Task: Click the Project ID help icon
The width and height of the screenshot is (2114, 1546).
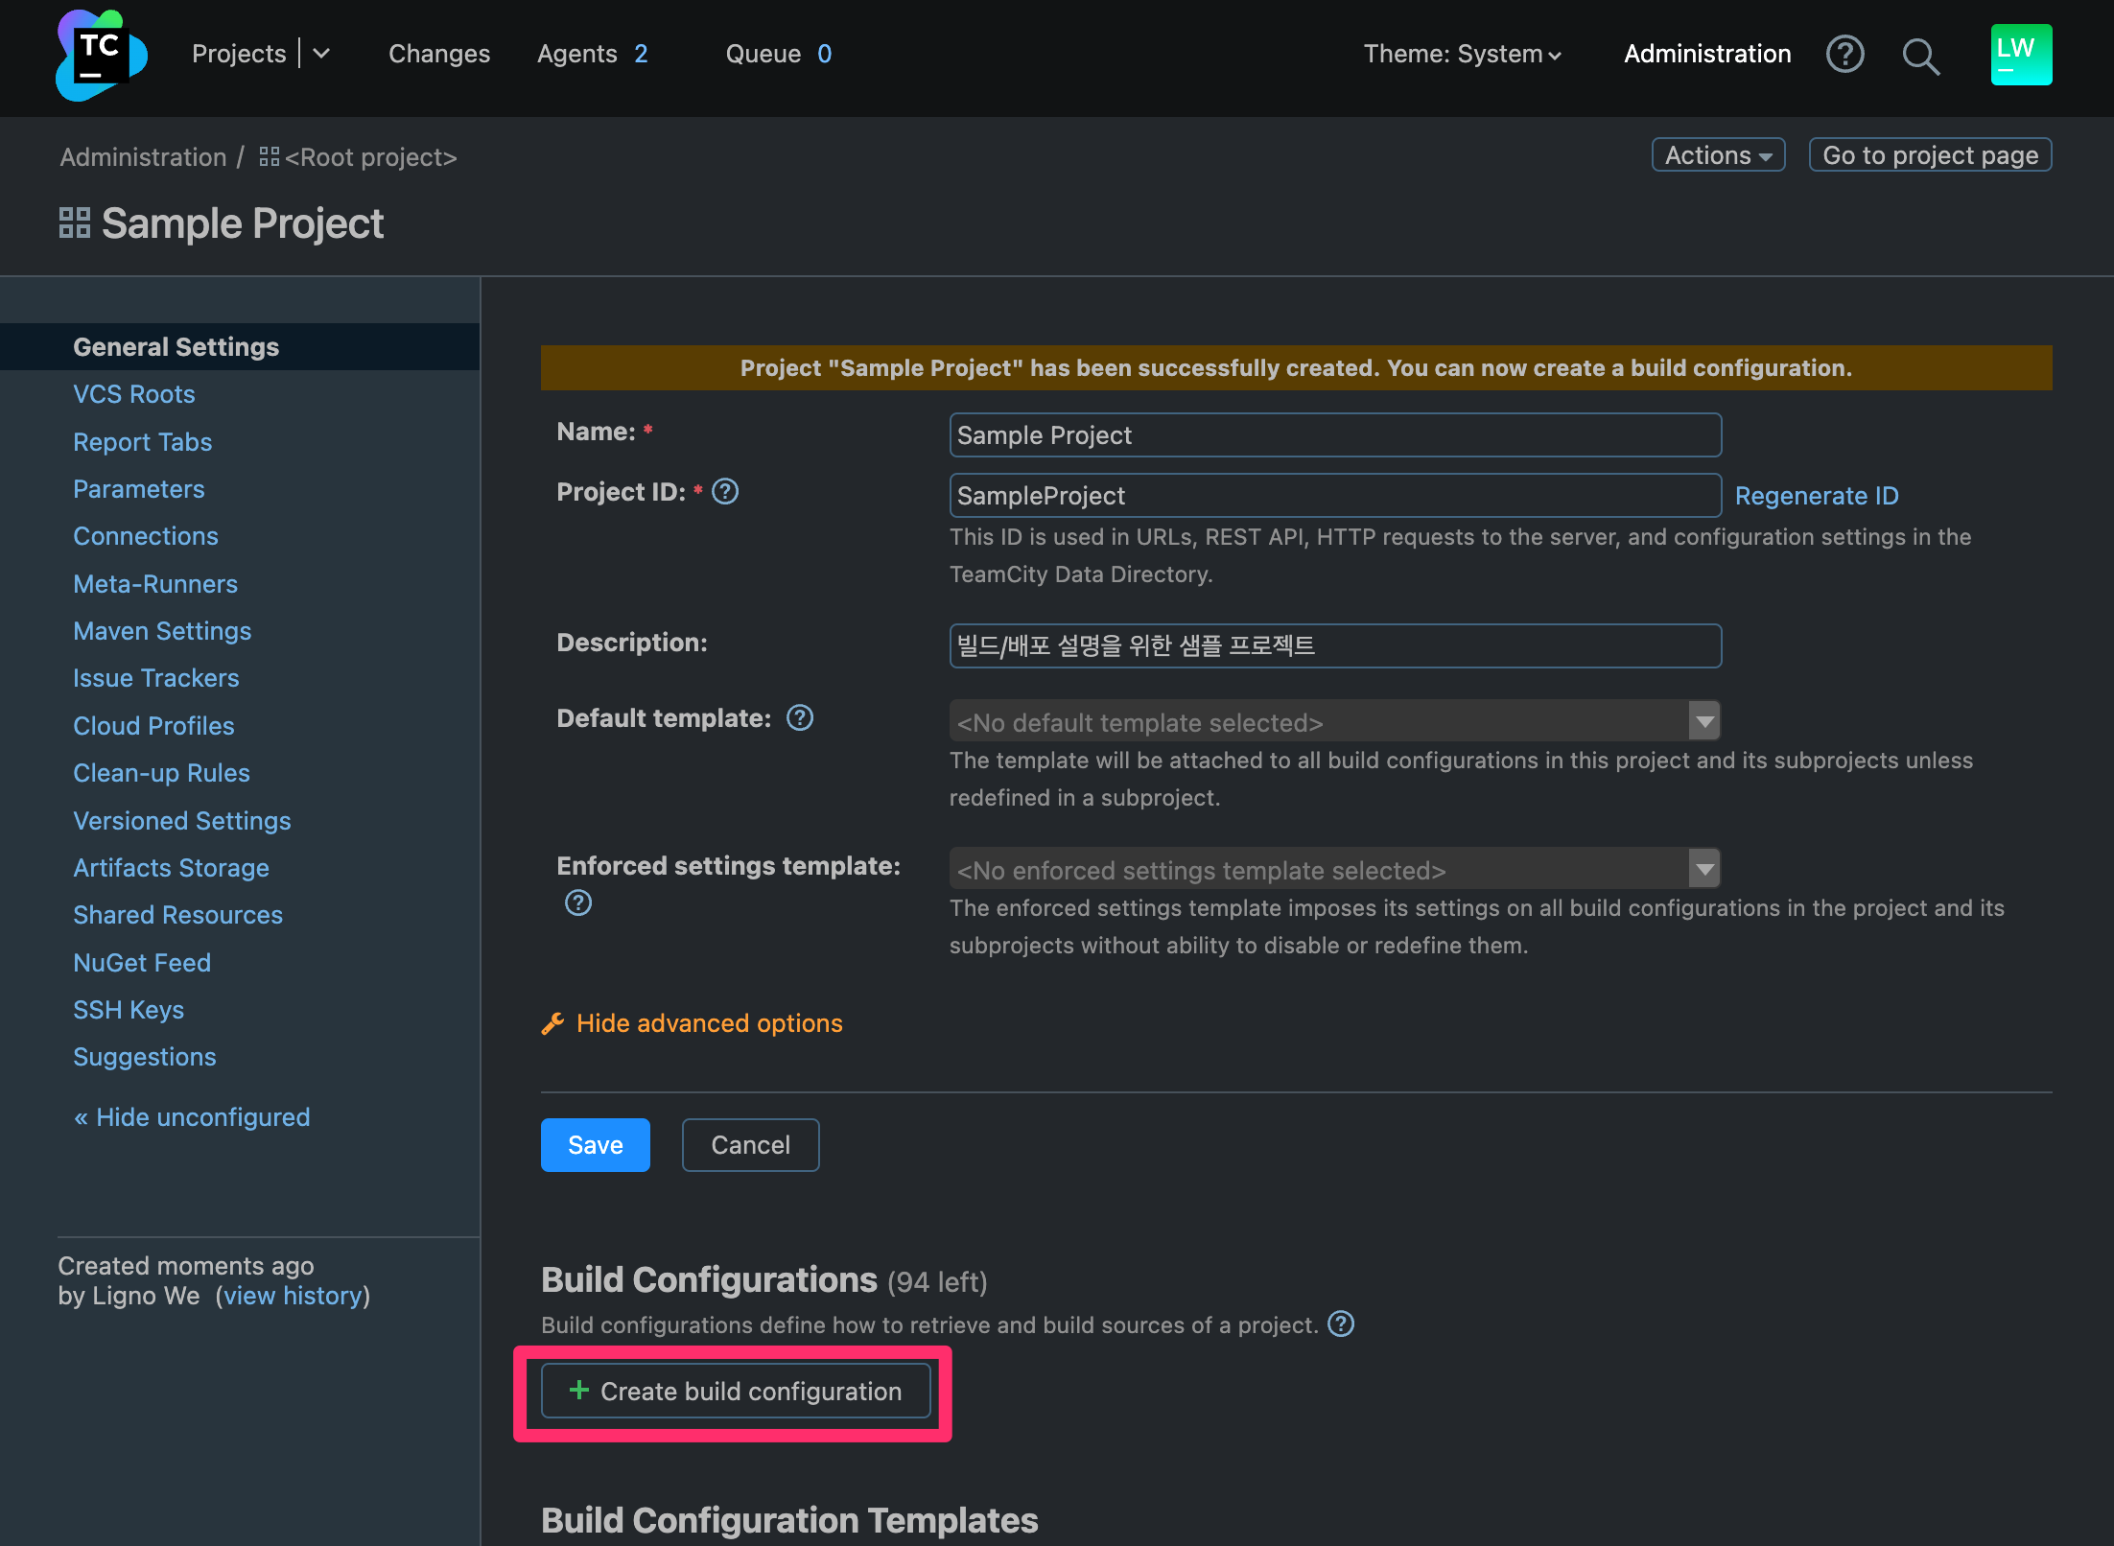Action: coord(725,492)
